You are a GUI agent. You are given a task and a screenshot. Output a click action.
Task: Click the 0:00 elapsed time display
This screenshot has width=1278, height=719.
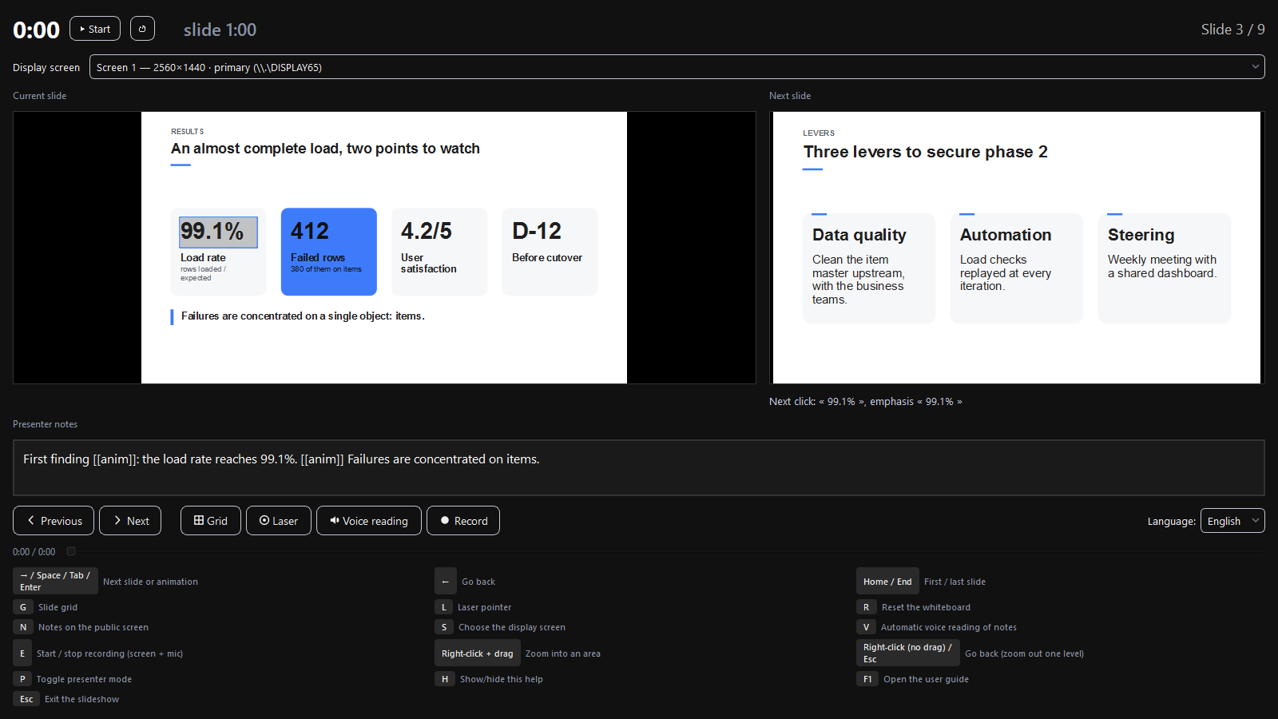[x=36, y=30]
